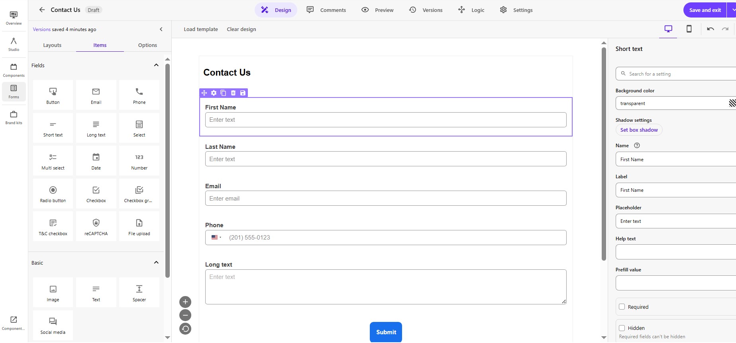The height and width of the screenshot is (343, 736).
Task: Add a Short text field item
Action: 53,128
